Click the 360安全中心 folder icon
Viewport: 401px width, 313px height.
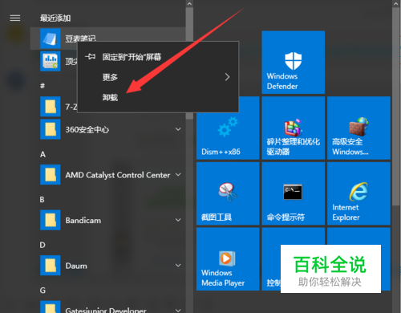[x=51, y=129]
